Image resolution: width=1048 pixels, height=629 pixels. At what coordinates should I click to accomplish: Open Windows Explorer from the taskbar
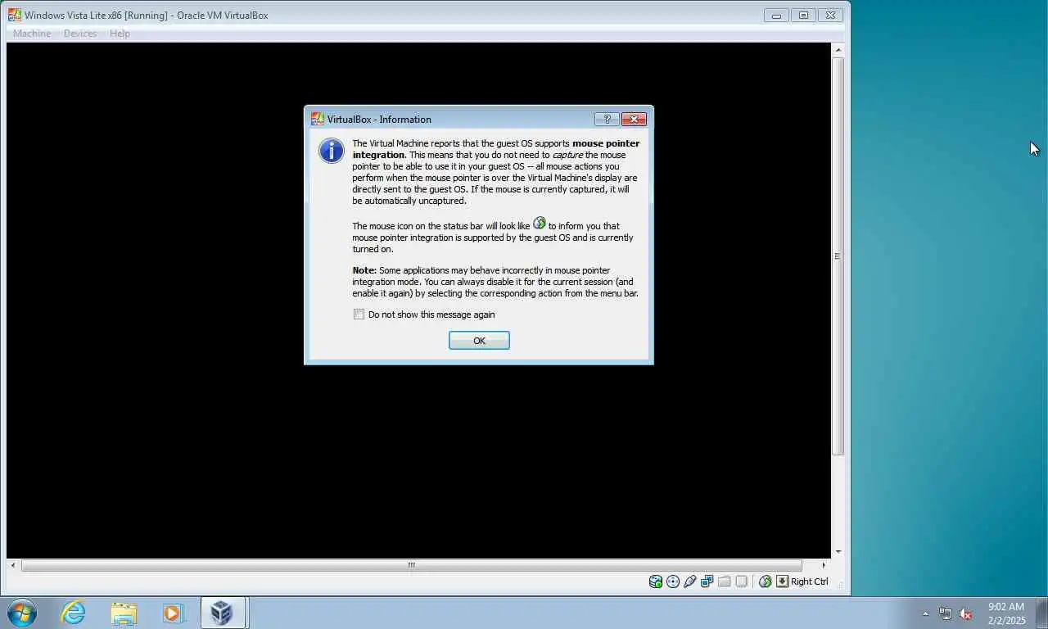[124, 613]
